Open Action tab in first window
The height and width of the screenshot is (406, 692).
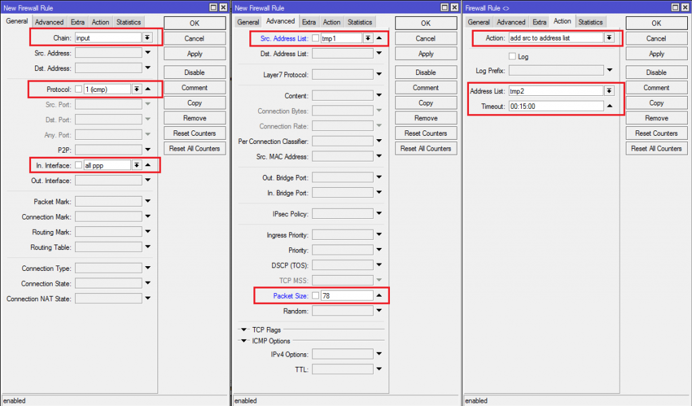click(x=100, y=22)
